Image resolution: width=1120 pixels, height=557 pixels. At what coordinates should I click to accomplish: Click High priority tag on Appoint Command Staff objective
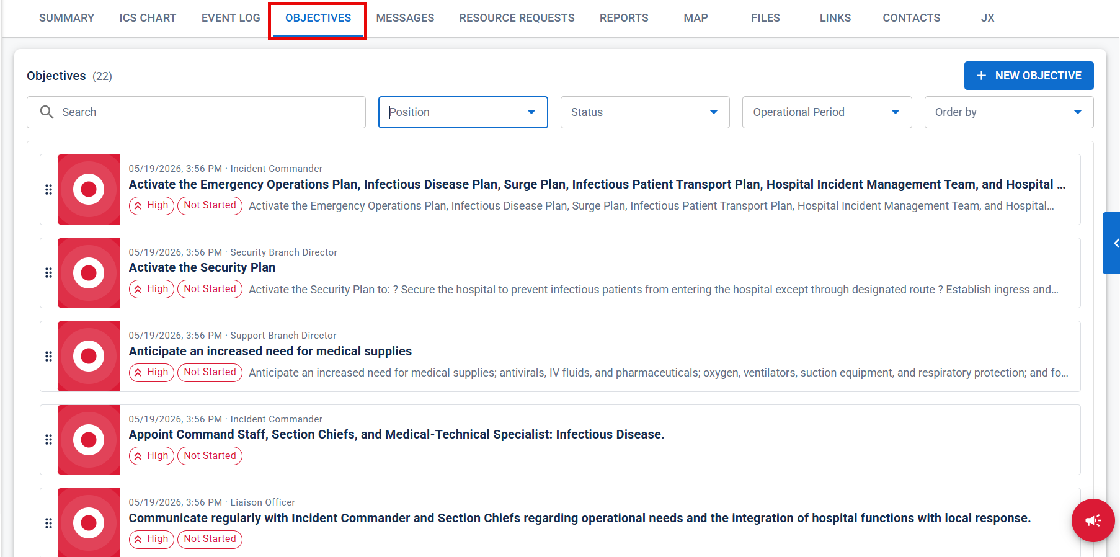pyautogui.click(x=151, y=456)
